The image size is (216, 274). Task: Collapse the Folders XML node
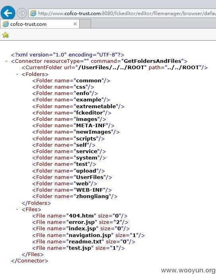[x=17, y=74]
